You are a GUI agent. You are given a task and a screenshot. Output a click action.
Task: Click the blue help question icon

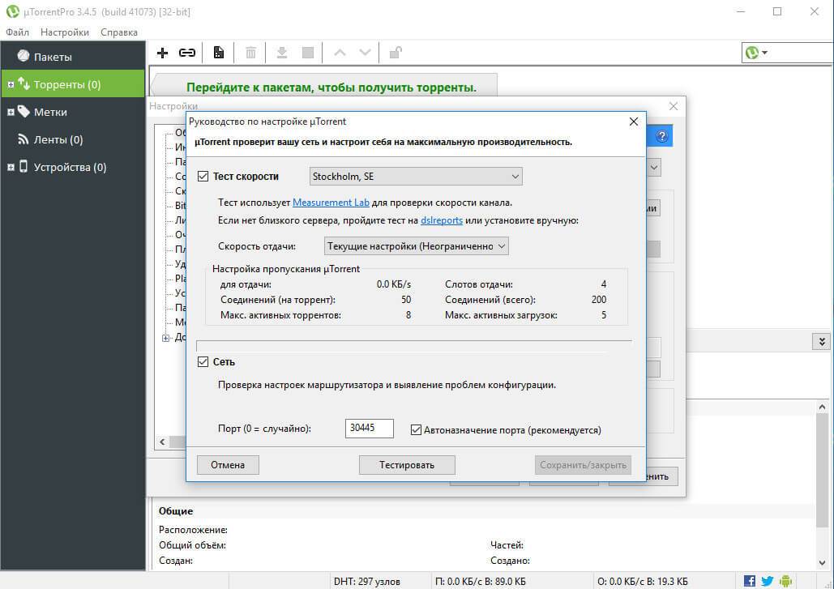pyautogui.click(x=661, y=136)
